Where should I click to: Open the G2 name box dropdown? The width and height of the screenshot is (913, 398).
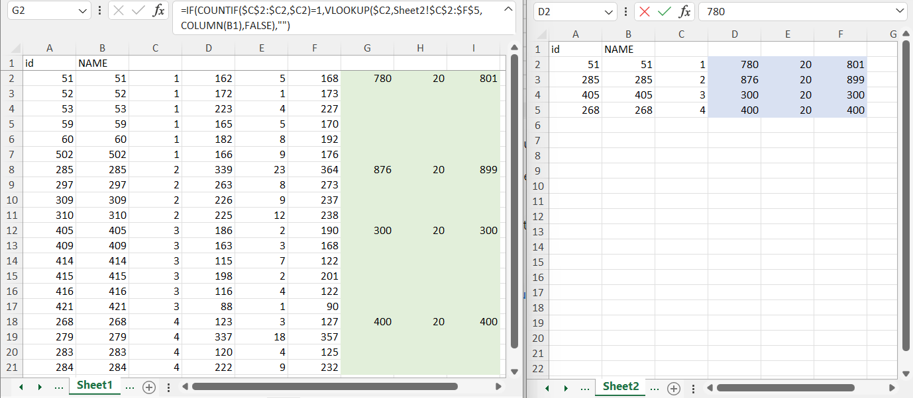[83, 11]
